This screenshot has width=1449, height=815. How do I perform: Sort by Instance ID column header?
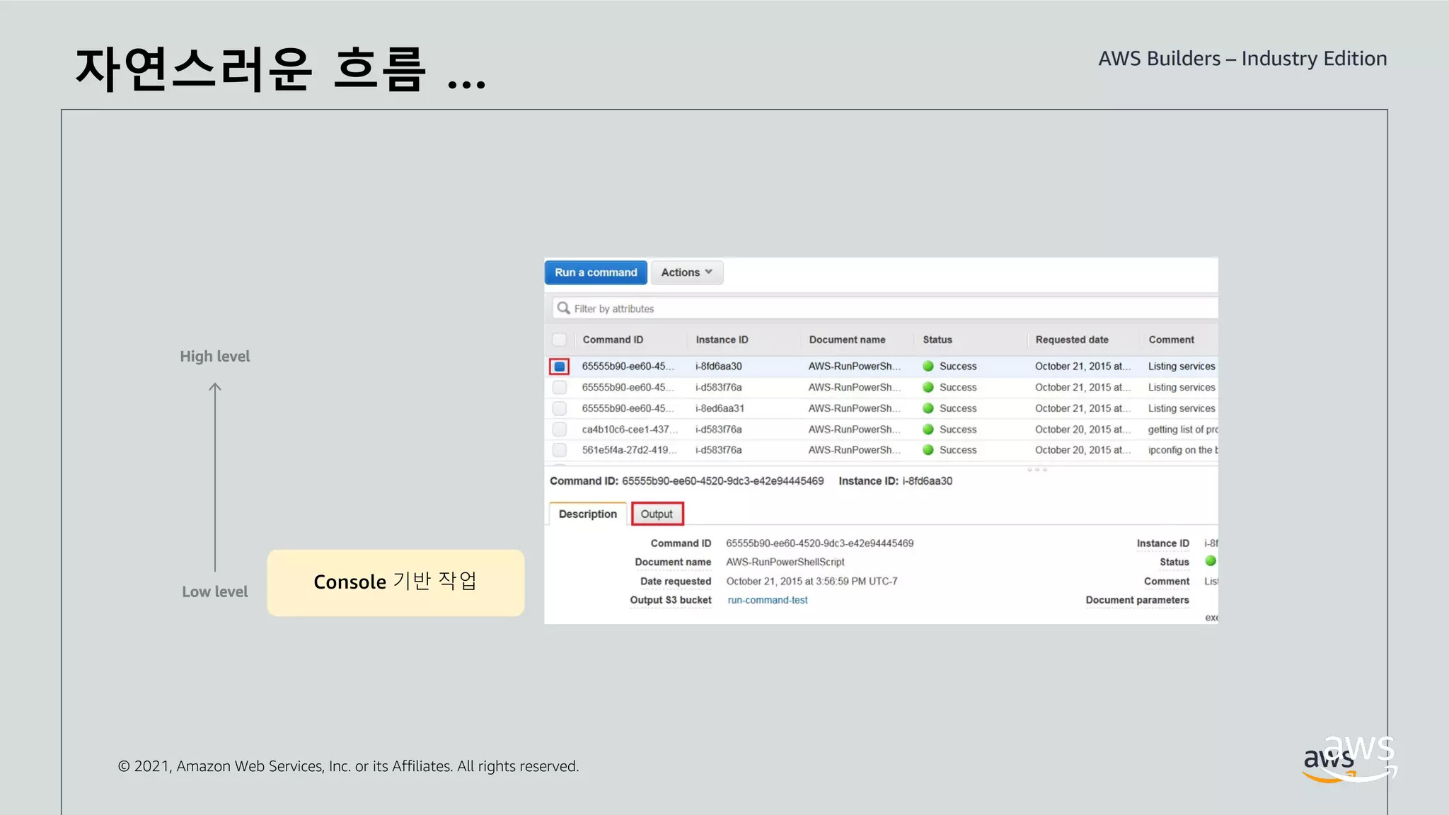coord(722,340)
